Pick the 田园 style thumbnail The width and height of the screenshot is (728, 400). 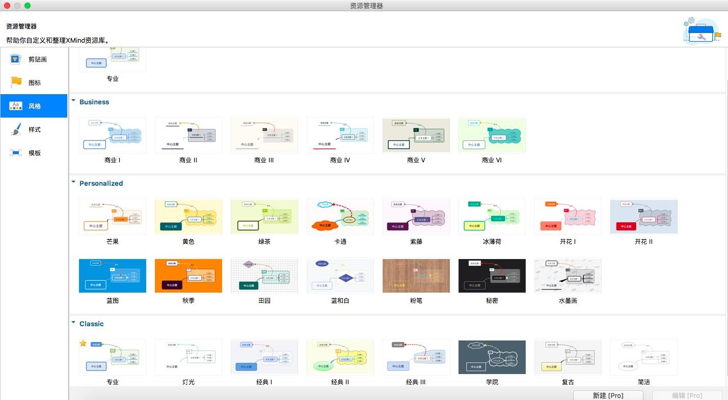[x=264, y=276]
